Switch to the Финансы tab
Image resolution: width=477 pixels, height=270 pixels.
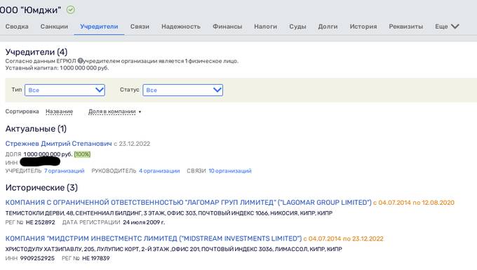click(227, 27)
